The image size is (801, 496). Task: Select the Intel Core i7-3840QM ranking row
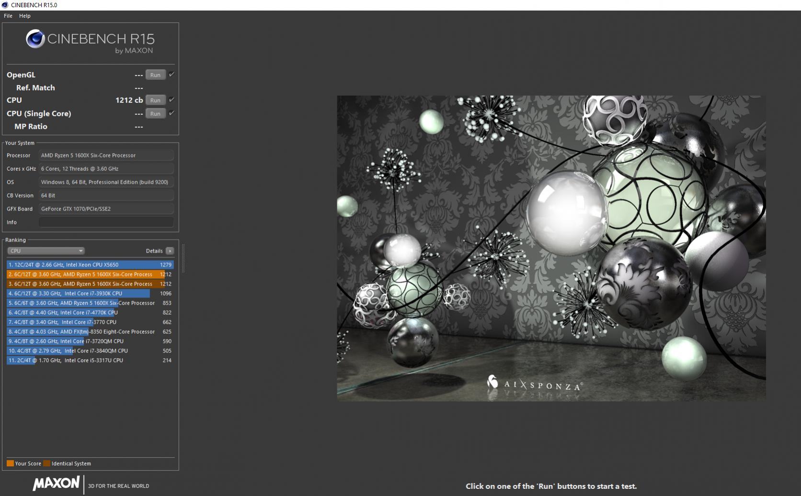(90, 351)
